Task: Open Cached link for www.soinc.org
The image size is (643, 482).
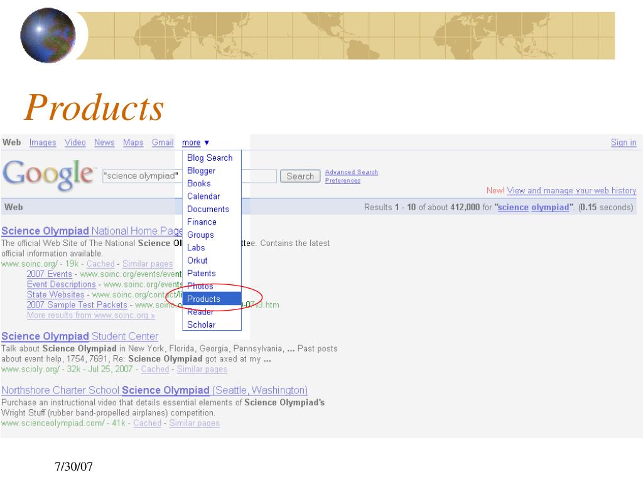Action: pos(100,264)
